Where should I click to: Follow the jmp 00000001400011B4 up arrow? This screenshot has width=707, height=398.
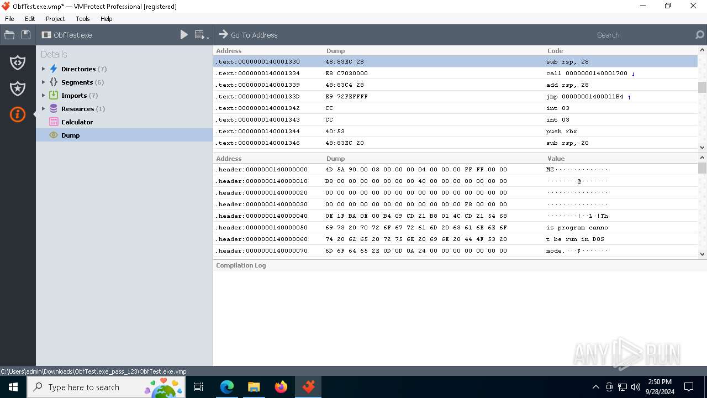pyautogui.click(x=629, y=97)
